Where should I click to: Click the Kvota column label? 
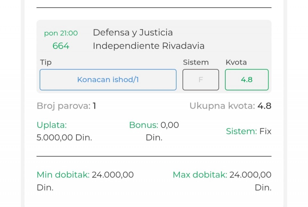236,62
